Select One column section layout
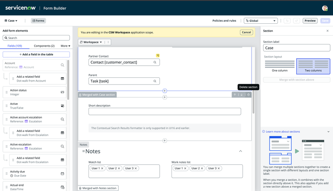Image resolution: width=333 pixels, height=191 pixels. (280, 66)
